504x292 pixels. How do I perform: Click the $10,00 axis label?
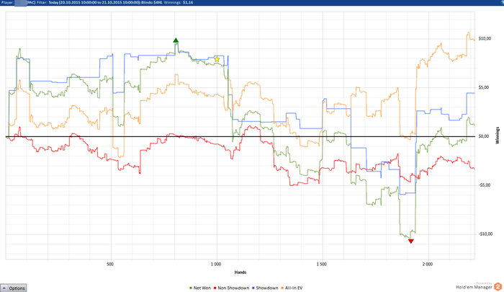[485, 39]
